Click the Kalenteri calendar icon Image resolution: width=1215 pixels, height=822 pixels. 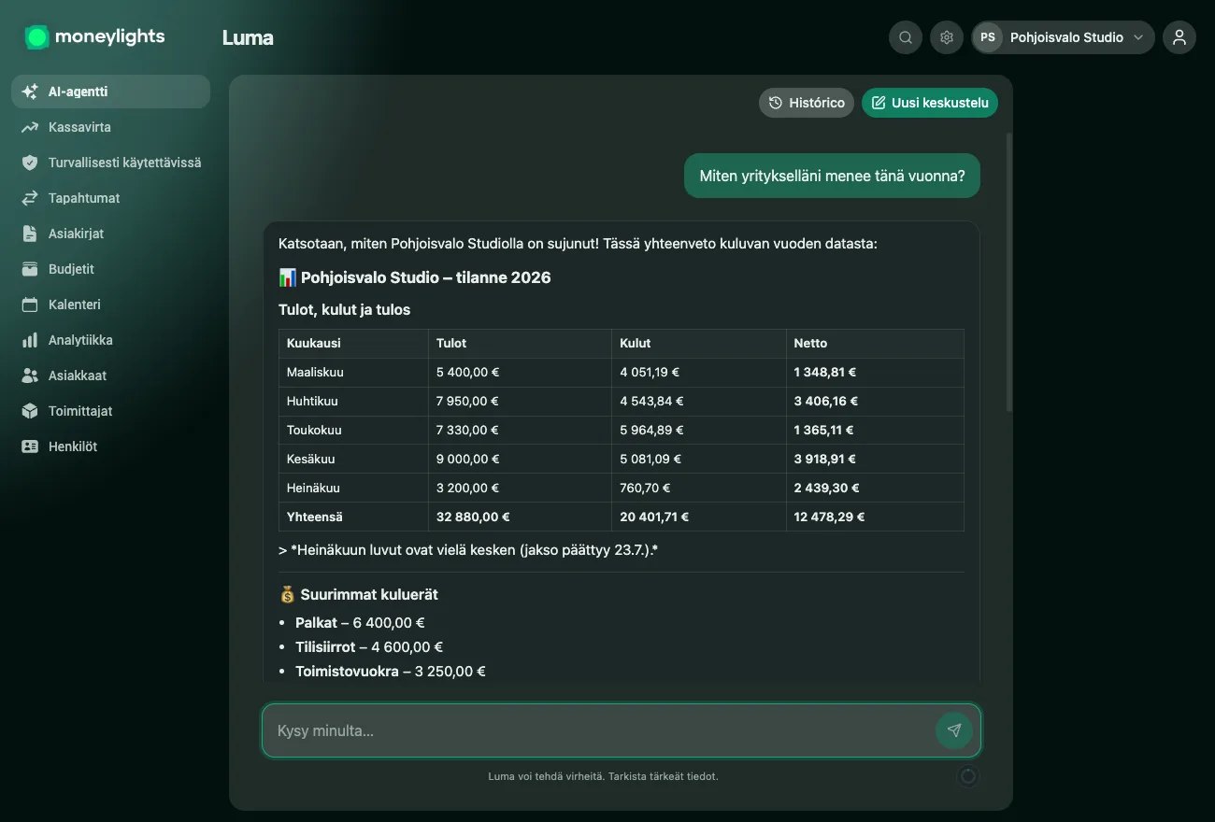tap(30, 305)
